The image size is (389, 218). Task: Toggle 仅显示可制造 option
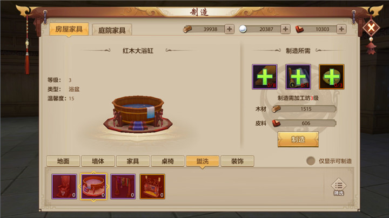(x=311, y=161)
